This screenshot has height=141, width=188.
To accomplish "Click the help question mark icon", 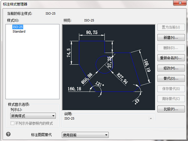I will tap(8, 134).
